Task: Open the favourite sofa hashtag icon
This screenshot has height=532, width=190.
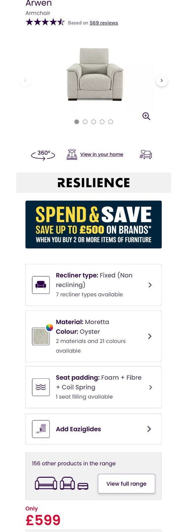Action: coord(146,155)
